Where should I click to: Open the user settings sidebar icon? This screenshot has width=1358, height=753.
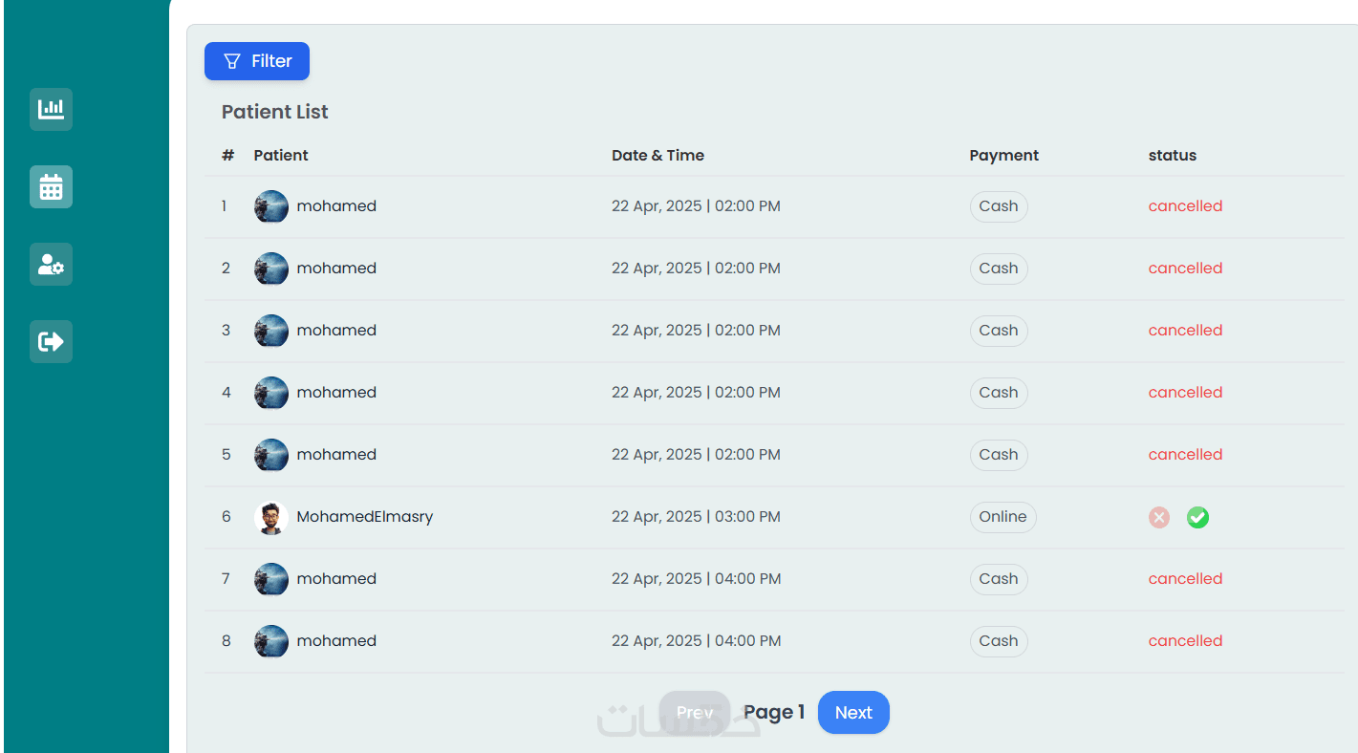51,265
